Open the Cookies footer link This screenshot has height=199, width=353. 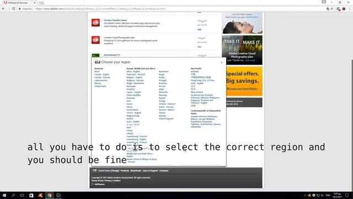point(116,181)
